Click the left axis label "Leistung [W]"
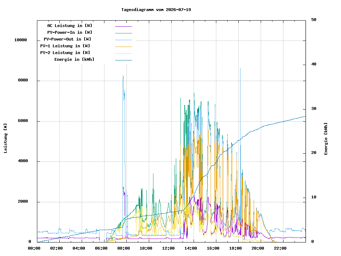341x256 pixels. point(5,138)
